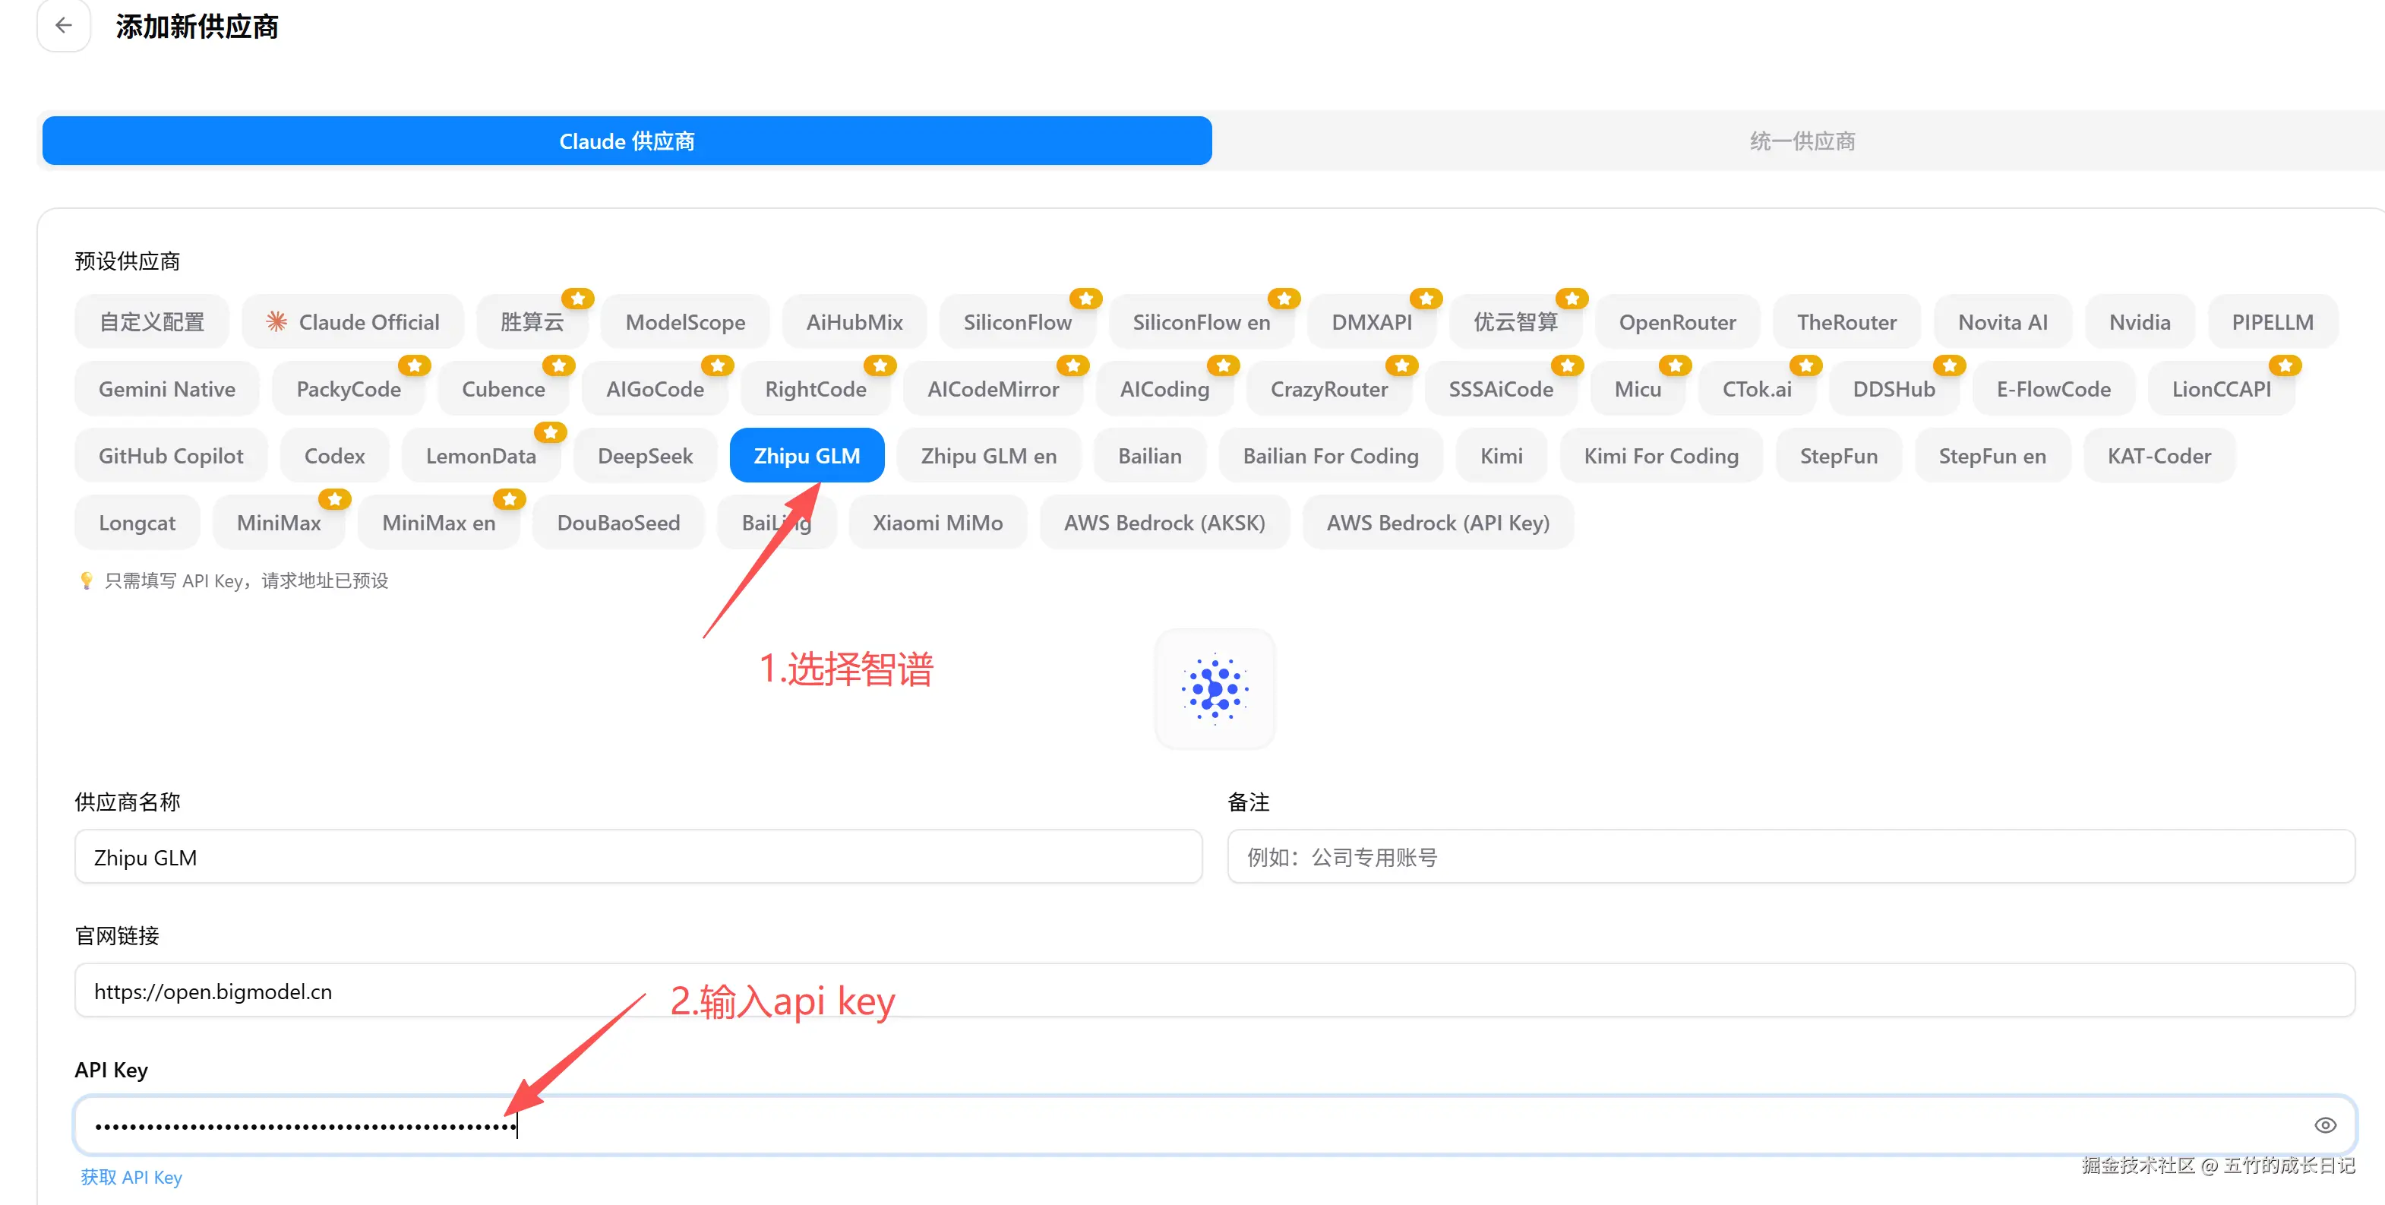Open the 获取 API Key link

(131, 1177)
